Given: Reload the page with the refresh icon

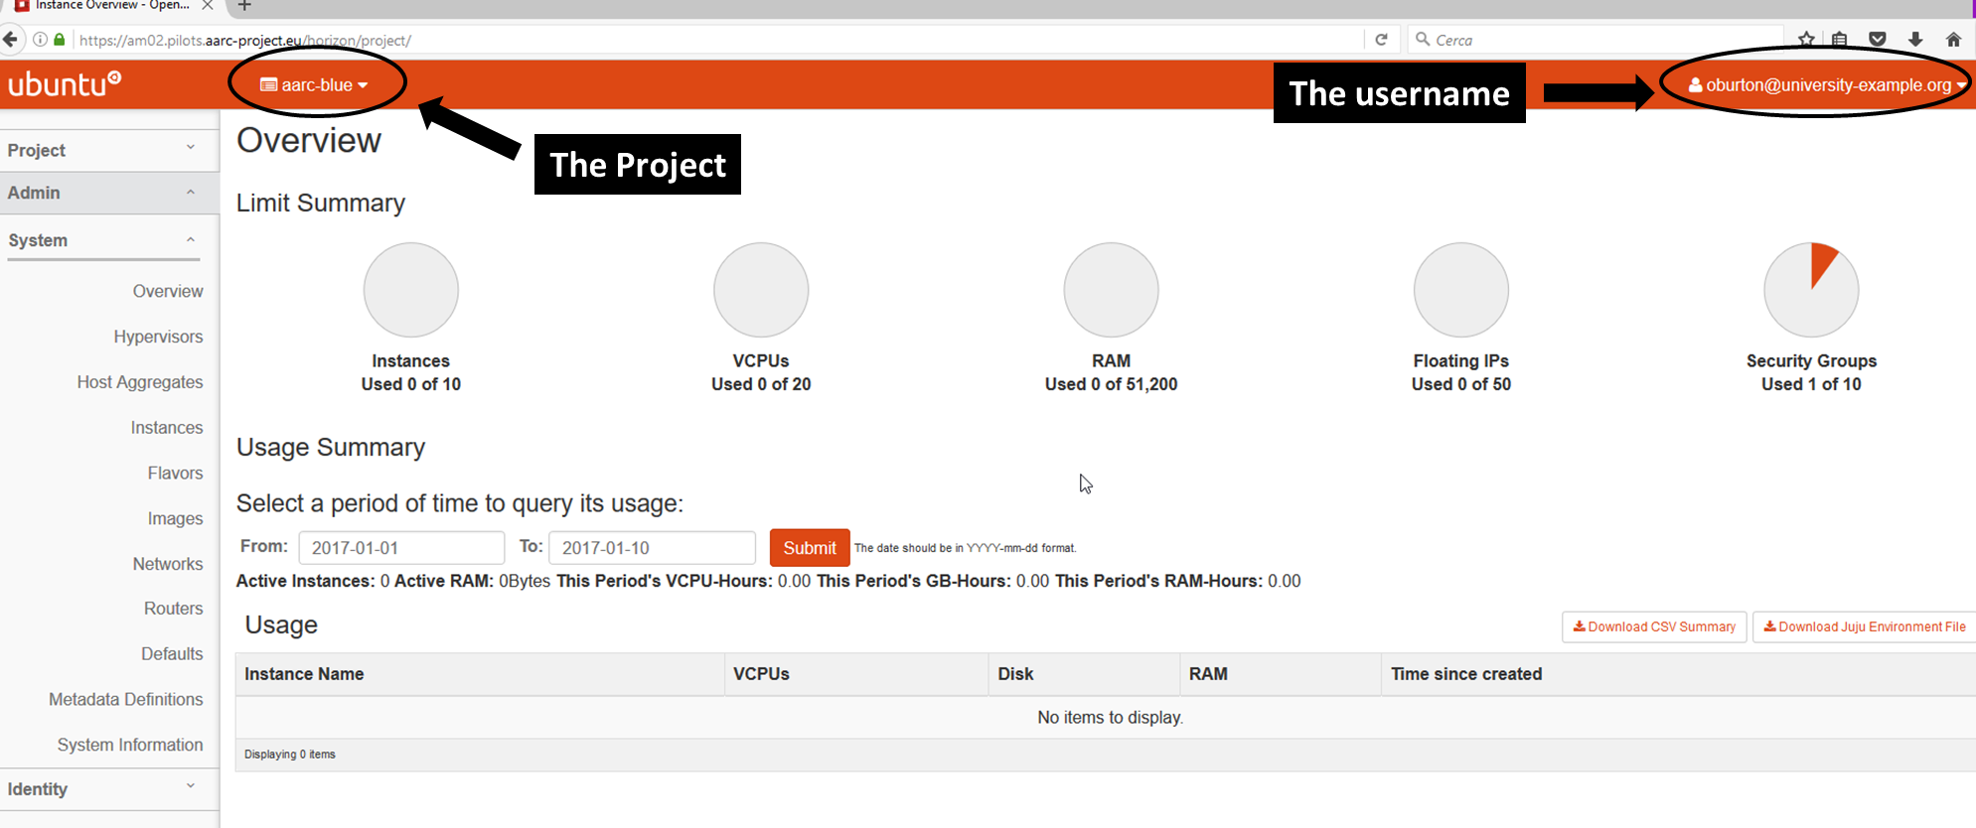Looking at the screenshot, I should pyautogui.click(x=1381, y=40).
